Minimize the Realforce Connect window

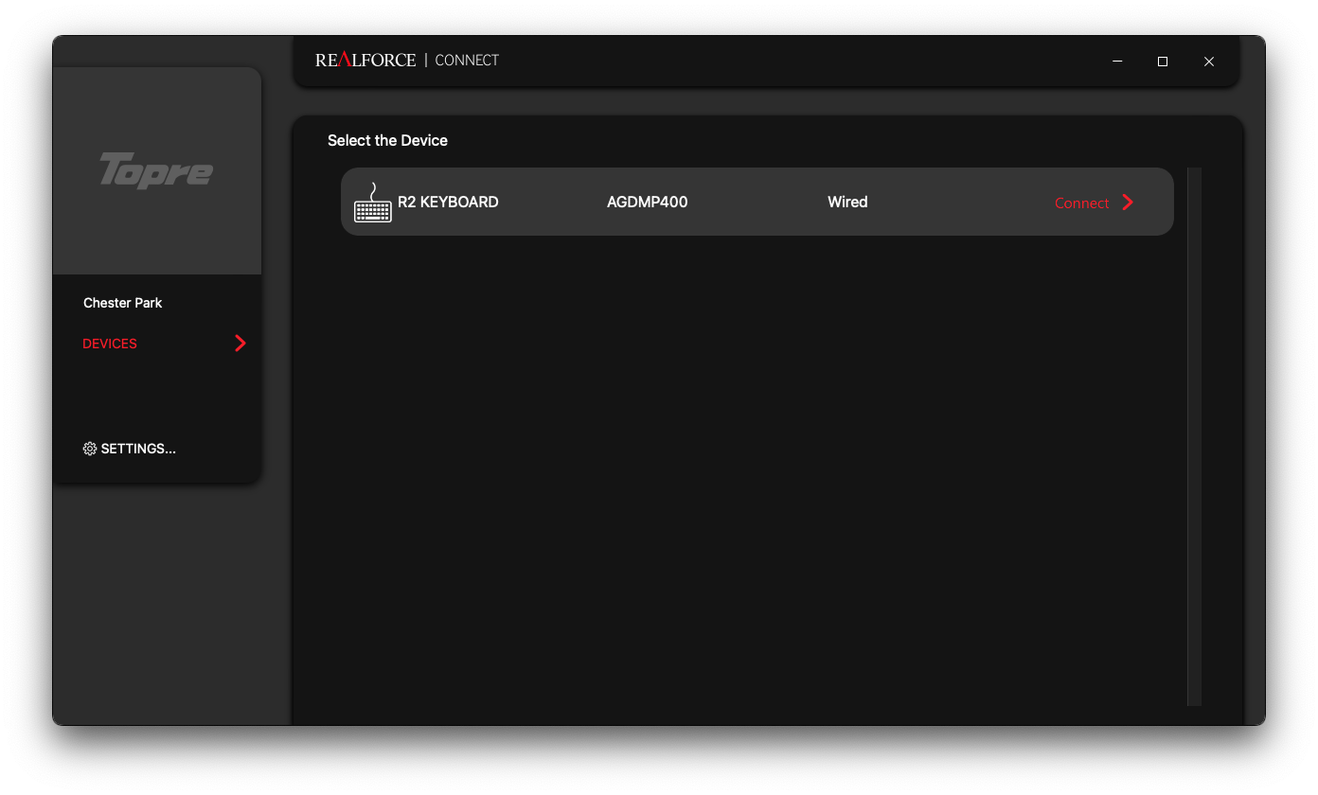click(x=1117, y=61)
